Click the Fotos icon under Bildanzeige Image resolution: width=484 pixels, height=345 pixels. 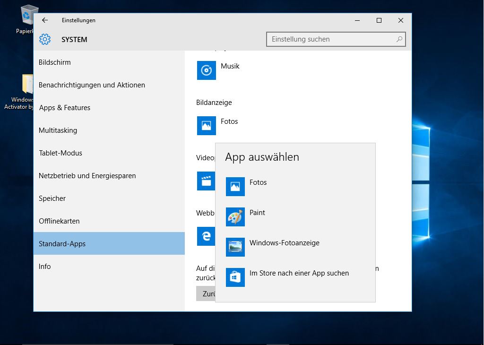click(x=207, y=126)
